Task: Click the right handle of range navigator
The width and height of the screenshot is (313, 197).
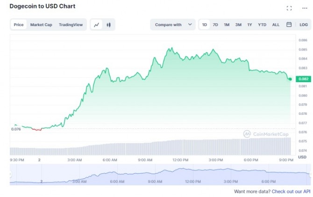Action: [310, 174]
